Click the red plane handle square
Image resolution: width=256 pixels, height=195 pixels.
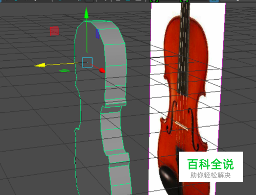click(x=54, y=31)
